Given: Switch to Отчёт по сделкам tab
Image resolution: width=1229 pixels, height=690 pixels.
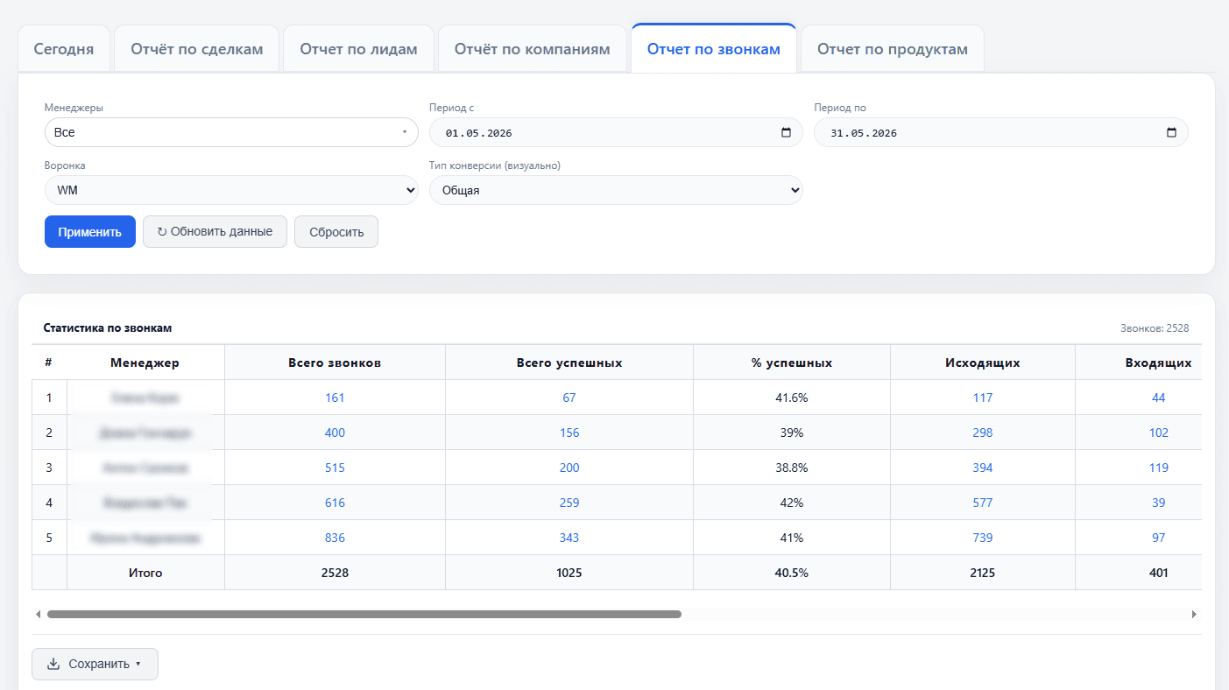Looking at the screenshot, I should (197, 49).
